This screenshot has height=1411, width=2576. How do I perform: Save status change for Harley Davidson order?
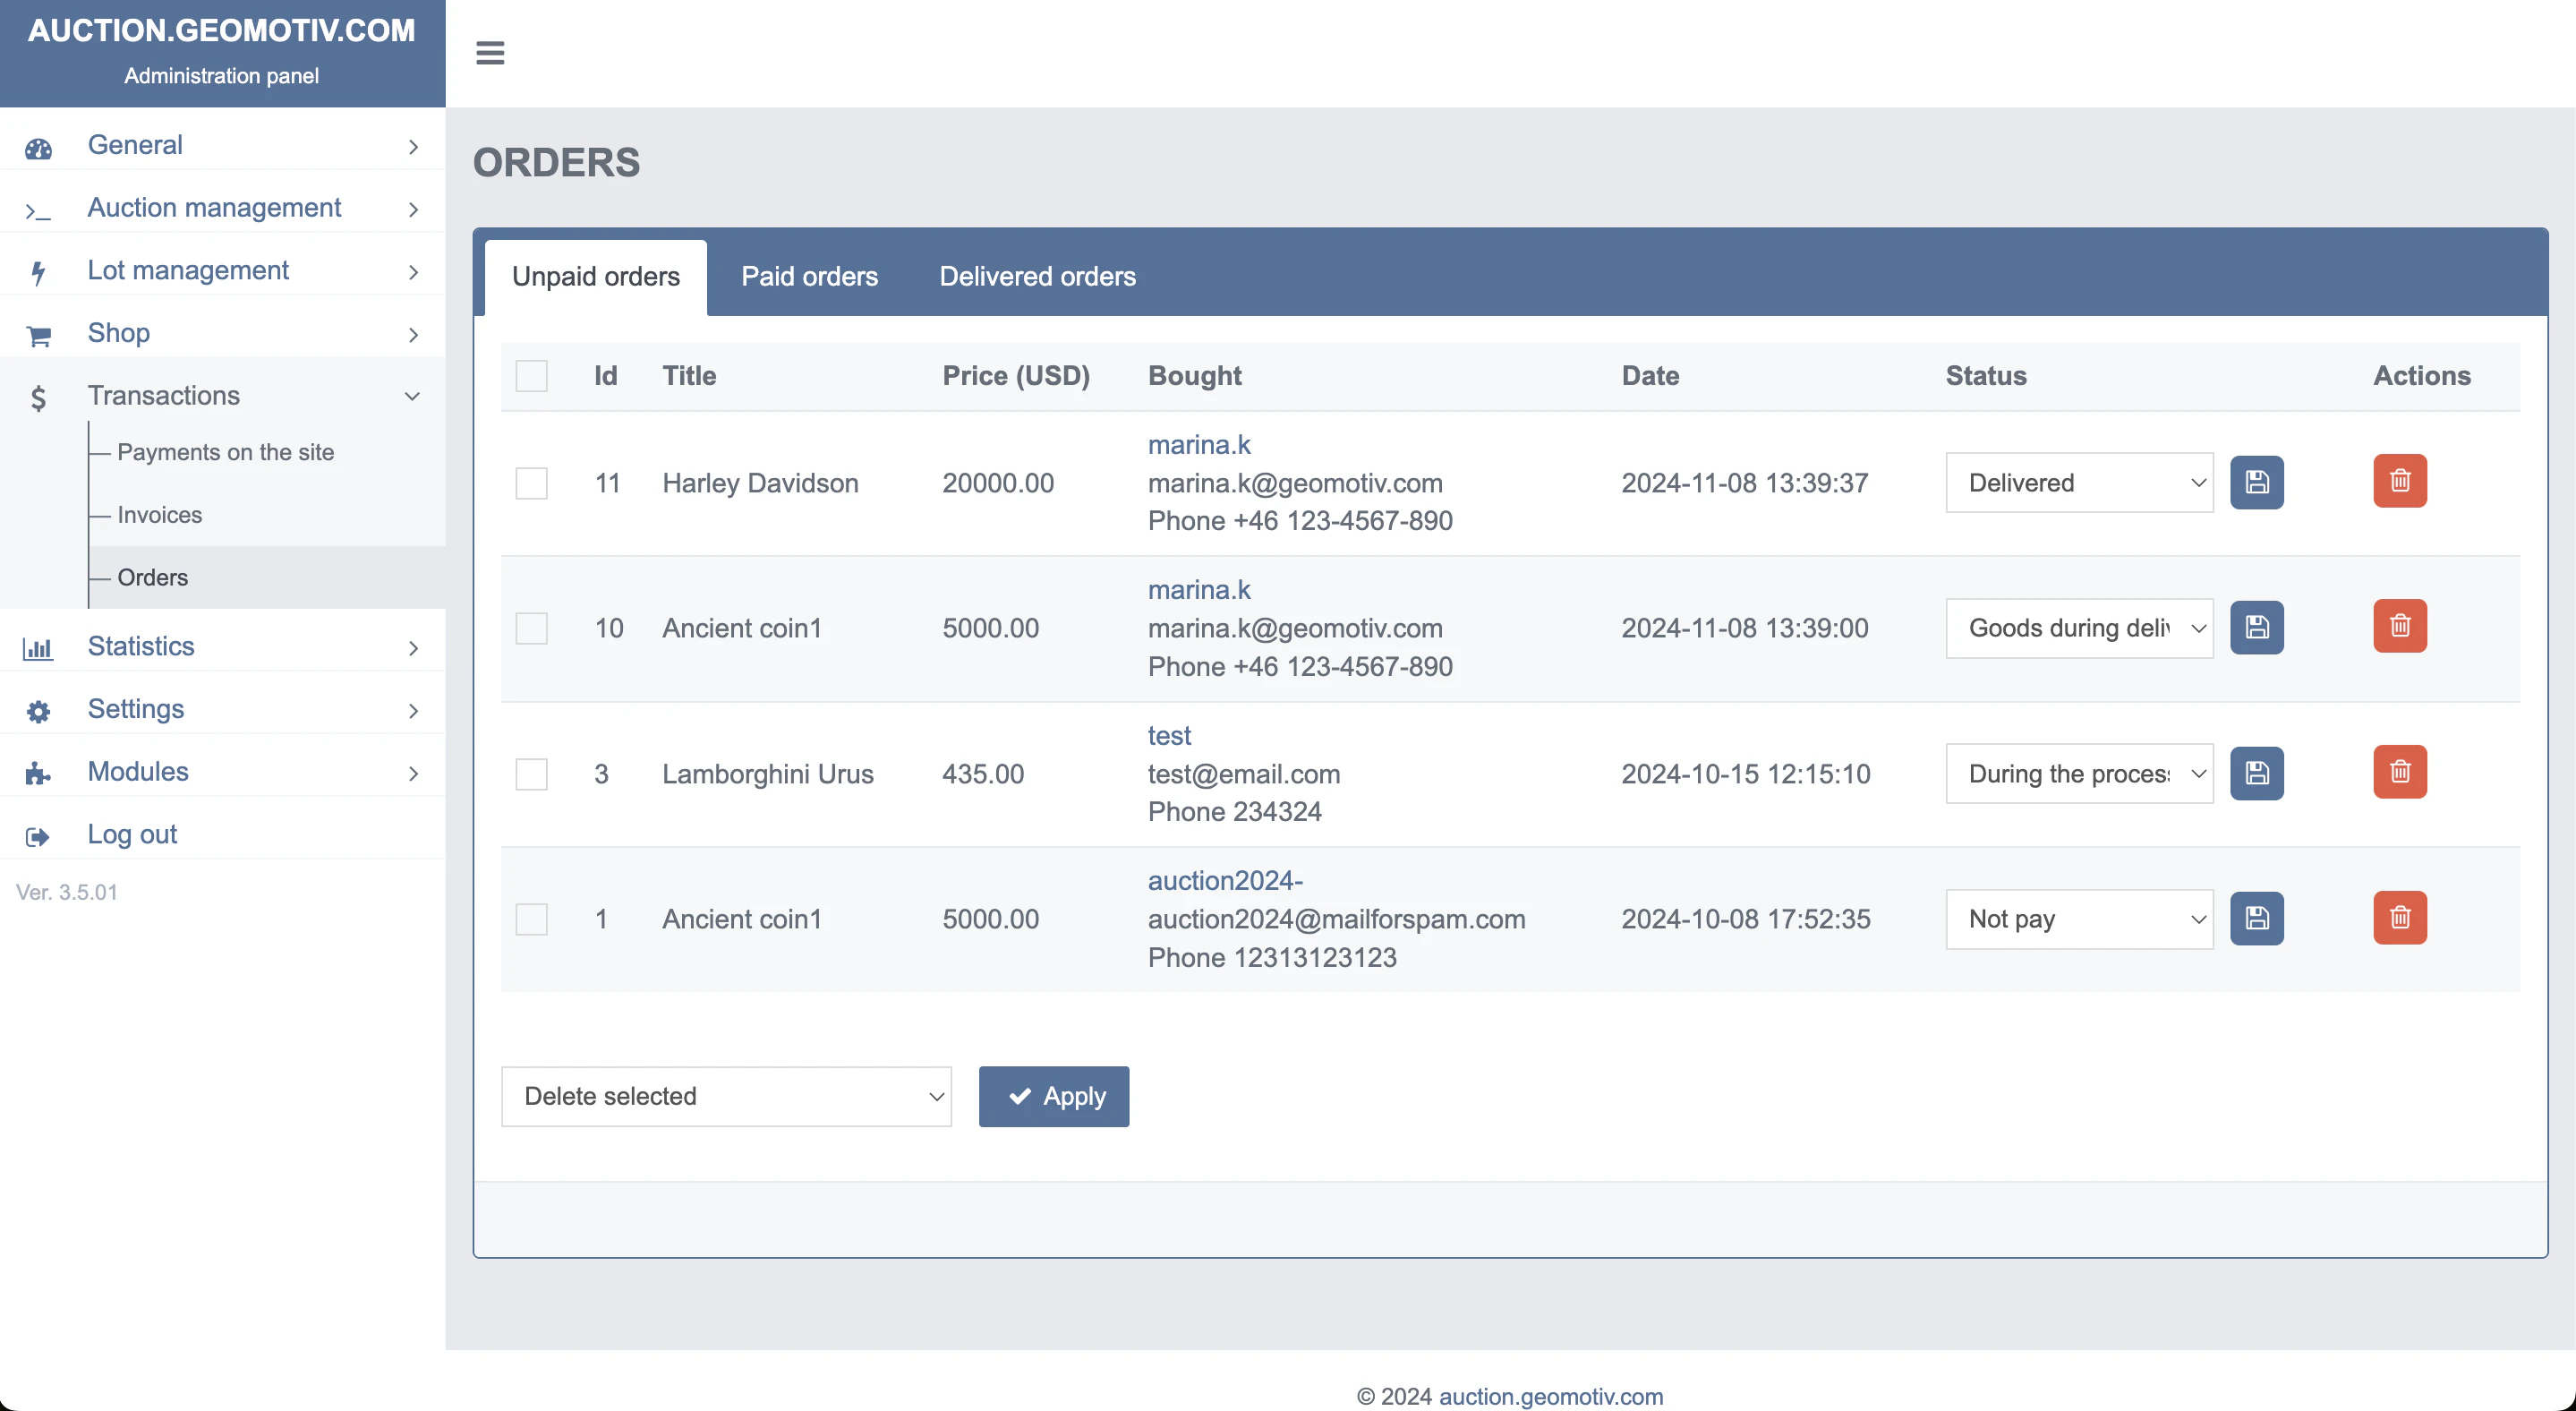(x=2257, y=482)
